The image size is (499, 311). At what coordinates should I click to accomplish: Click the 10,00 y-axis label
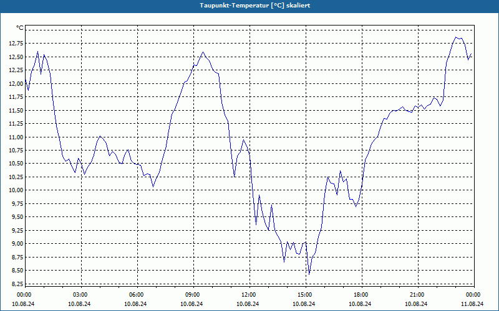tap(16, 190)
